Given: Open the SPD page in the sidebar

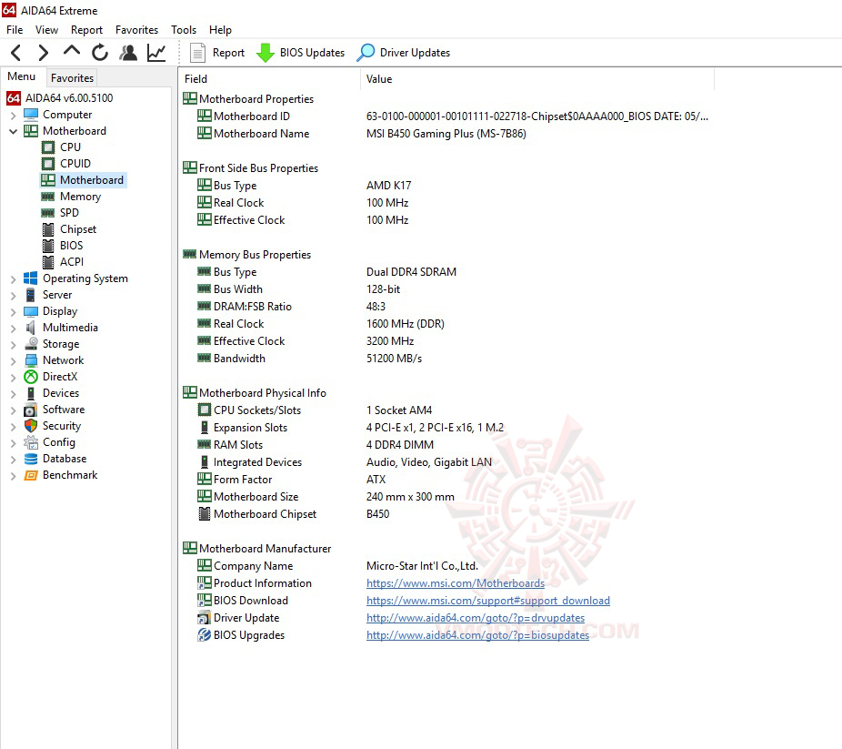Looking at the screenshot, I should pyautogui.click(x=67, y=212).
